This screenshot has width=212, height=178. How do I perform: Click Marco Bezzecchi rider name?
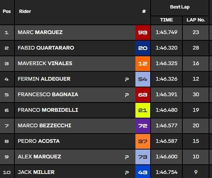[44, 126]
